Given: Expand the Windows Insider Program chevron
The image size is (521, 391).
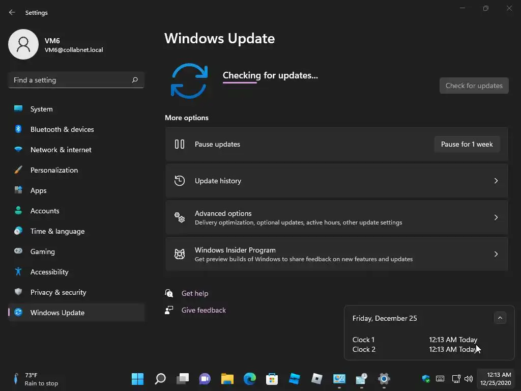Looking at the screenshot, I should tap(496, 254).
